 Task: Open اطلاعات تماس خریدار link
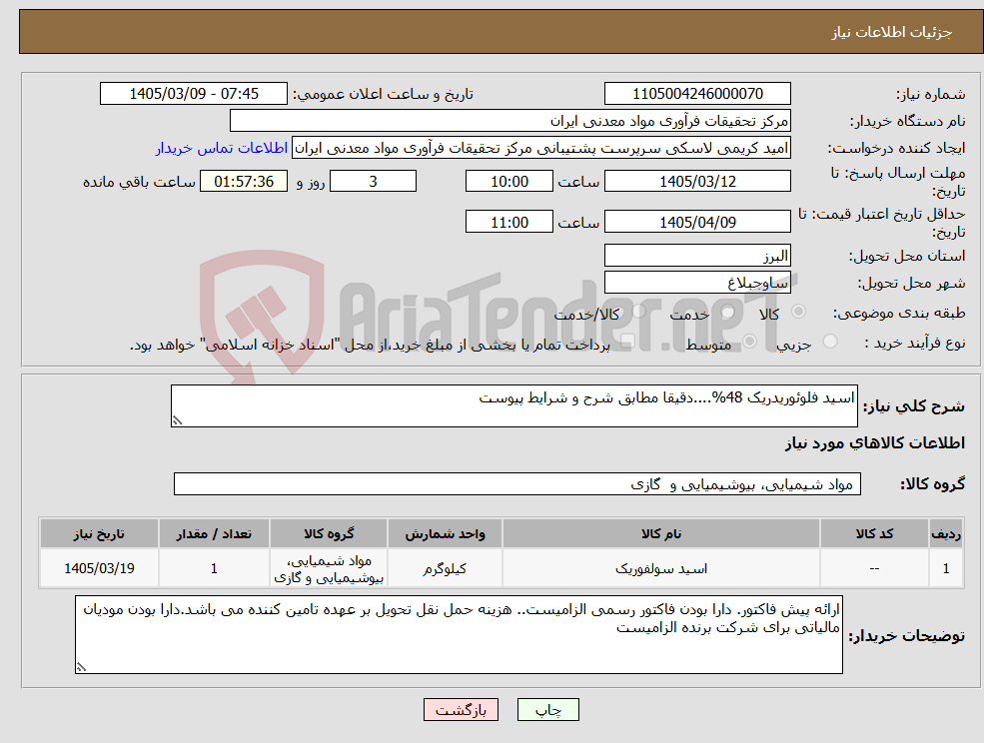(222, 148)
